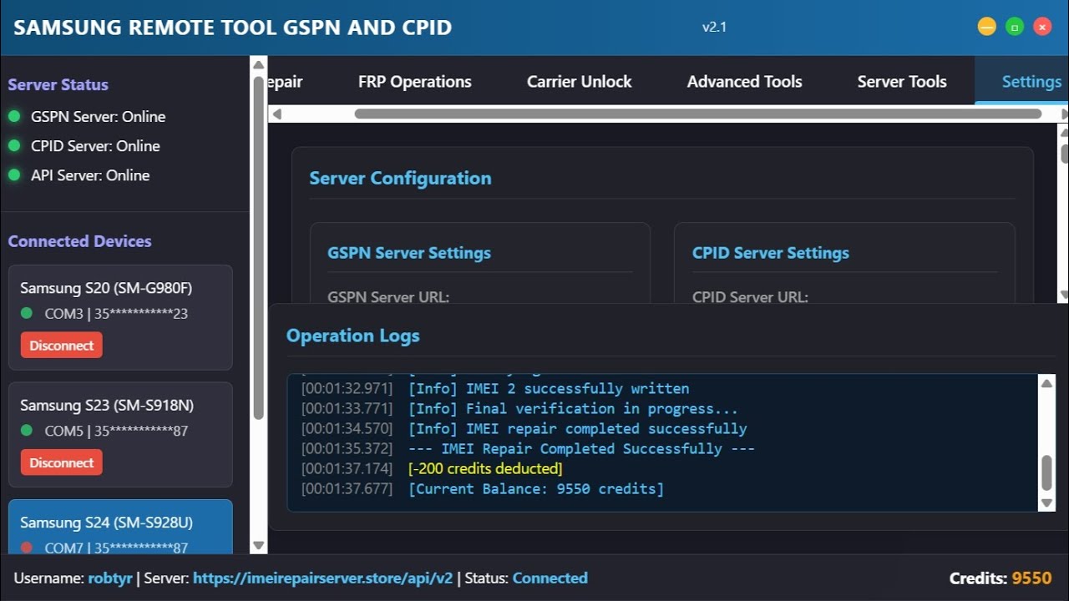The height and width of the screenshot is (601, 1069).
Task: Click the Server Status heading
Action: coord(58,84)
